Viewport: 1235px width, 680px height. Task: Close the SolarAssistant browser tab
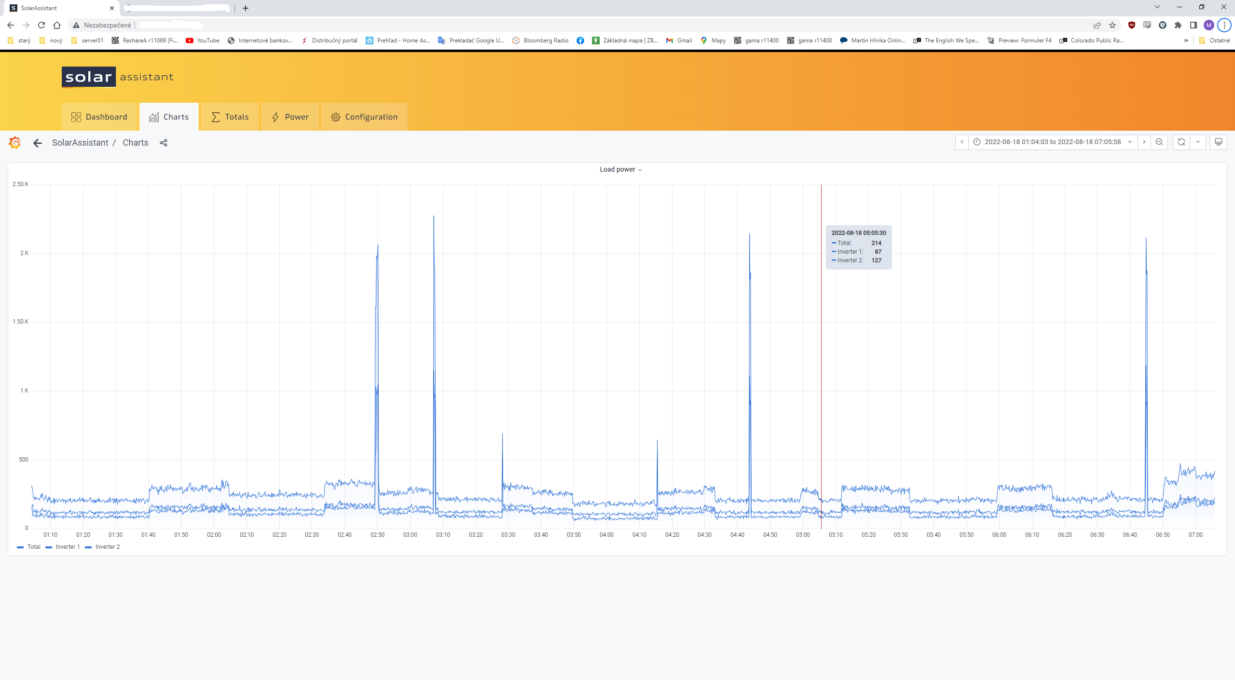tap(112, 8)
